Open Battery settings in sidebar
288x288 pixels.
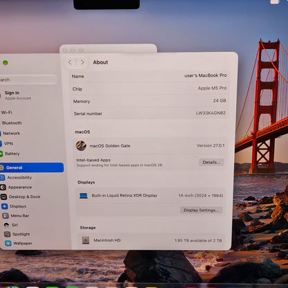[x=12, y=154]
